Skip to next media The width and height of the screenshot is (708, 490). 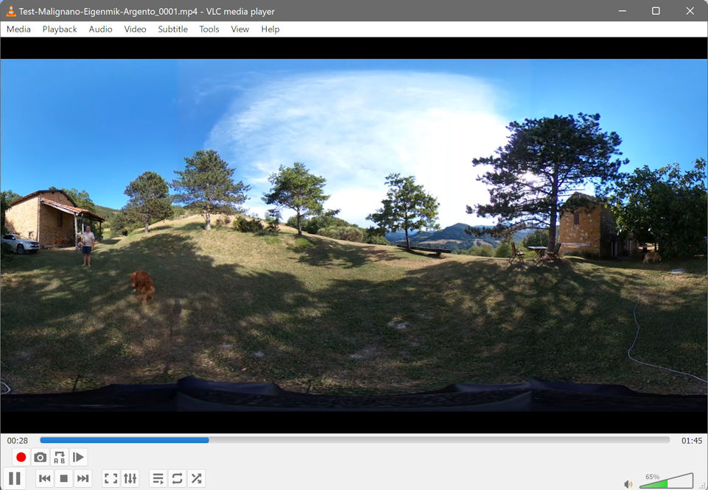tap(83, 478)
